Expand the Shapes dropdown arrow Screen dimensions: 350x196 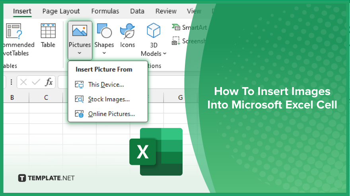coord(104,53)
